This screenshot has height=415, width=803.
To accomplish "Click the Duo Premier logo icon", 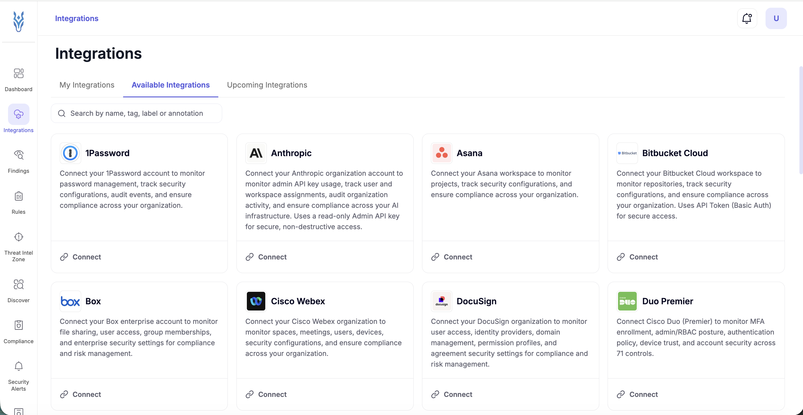I will pos(627,301).
